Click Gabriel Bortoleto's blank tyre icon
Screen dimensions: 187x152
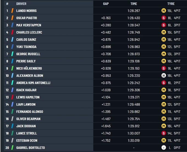click(163, 148)
